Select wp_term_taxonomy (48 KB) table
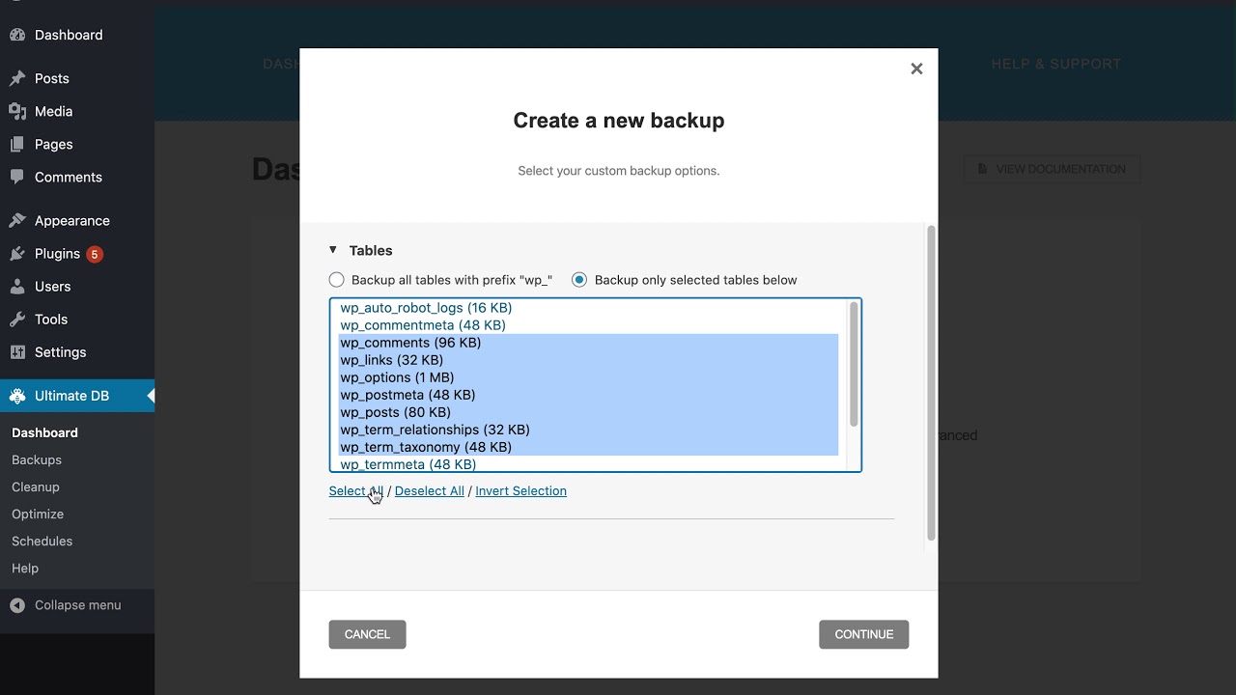The height and width of the screenshot is (695, 1236). click(x=588, y=447)
